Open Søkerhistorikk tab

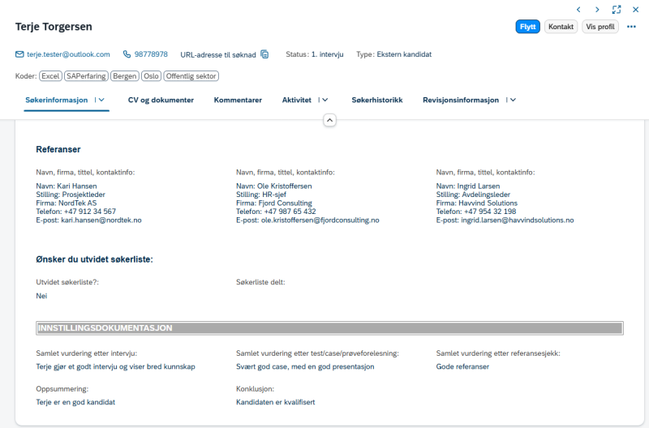click(377, 100)
